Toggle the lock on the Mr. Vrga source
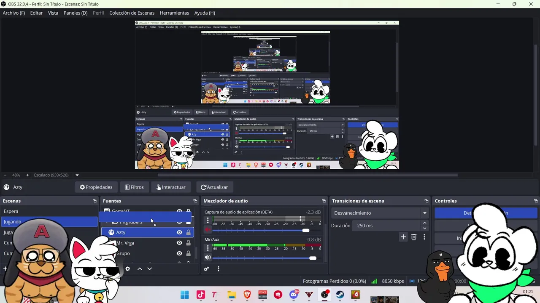 (188, 243)
